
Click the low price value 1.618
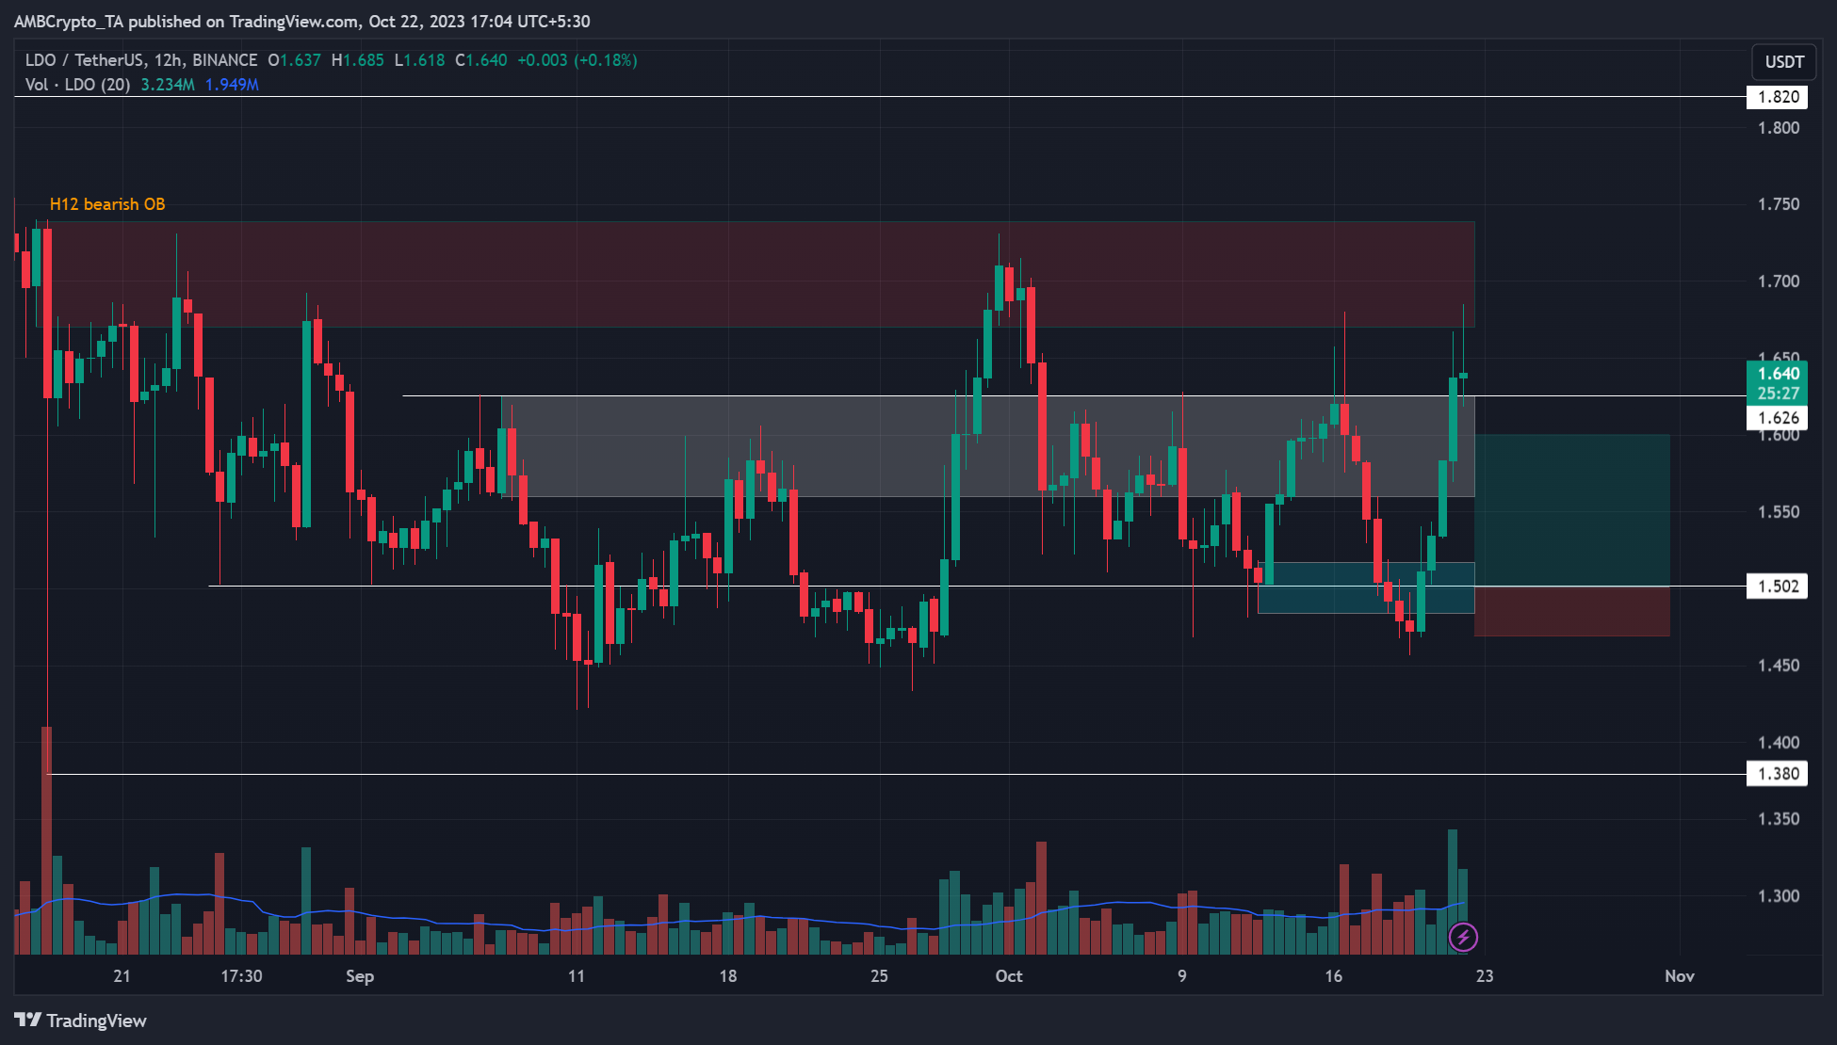[424, 60]
